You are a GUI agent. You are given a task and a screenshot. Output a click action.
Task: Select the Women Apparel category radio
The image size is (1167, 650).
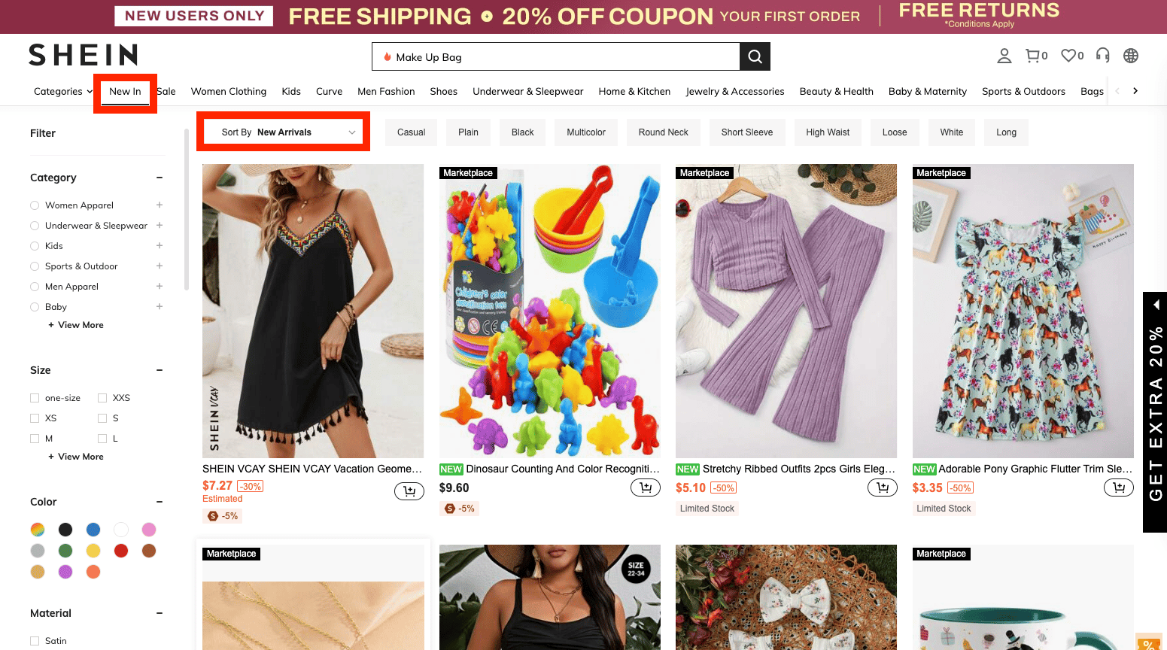click(35, 205)
